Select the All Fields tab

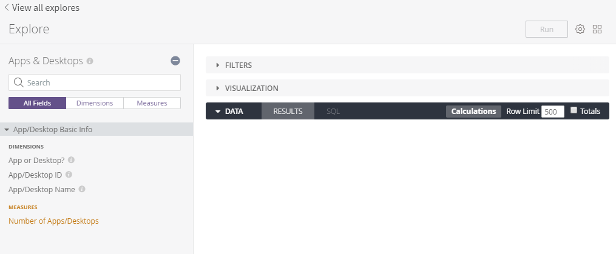pos(37,103)
